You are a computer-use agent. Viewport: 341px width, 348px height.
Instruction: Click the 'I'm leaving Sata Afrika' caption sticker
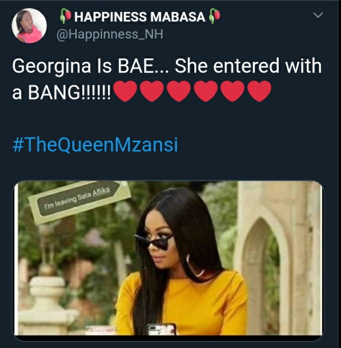pyautogui.click(x=79, y=201)
